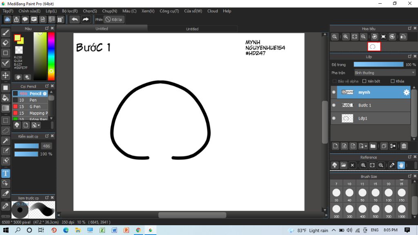Flip the Navigator view horizontally

[x=403, y=37]
